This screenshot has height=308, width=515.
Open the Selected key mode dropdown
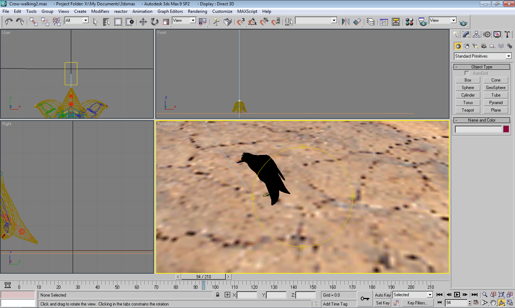413,295
